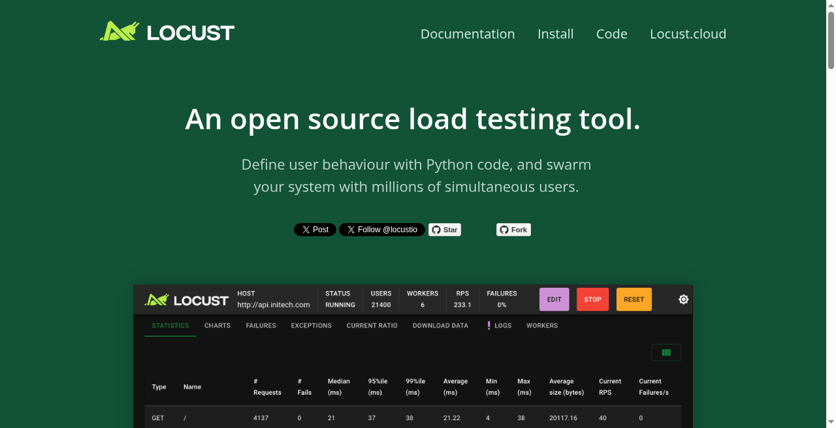
Task: Click the 21400 users value
Action: point(381,305)
